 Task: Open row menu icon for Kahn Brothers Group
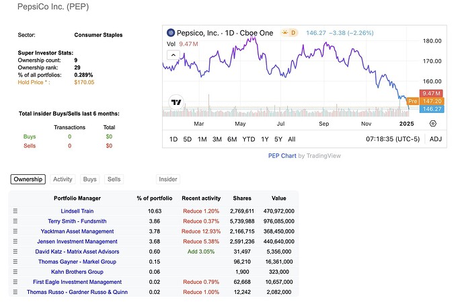click(15, 272)
